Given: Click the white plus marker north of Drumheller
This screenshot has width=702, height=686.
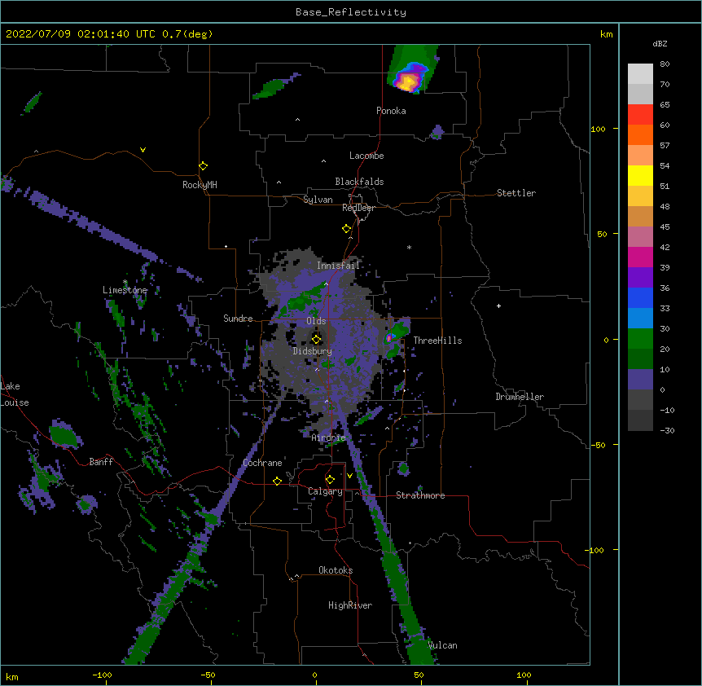Looking at the screenshot, I should pyautogui.click(x=498, y=306).
